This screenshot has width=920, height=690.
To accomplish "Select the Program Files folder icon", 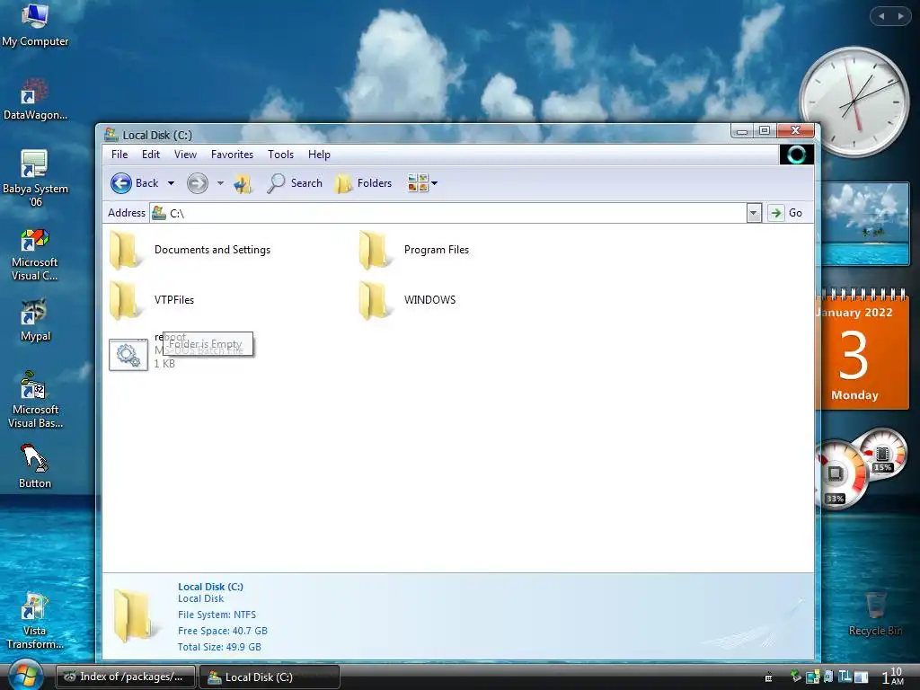I will (374, 250).
